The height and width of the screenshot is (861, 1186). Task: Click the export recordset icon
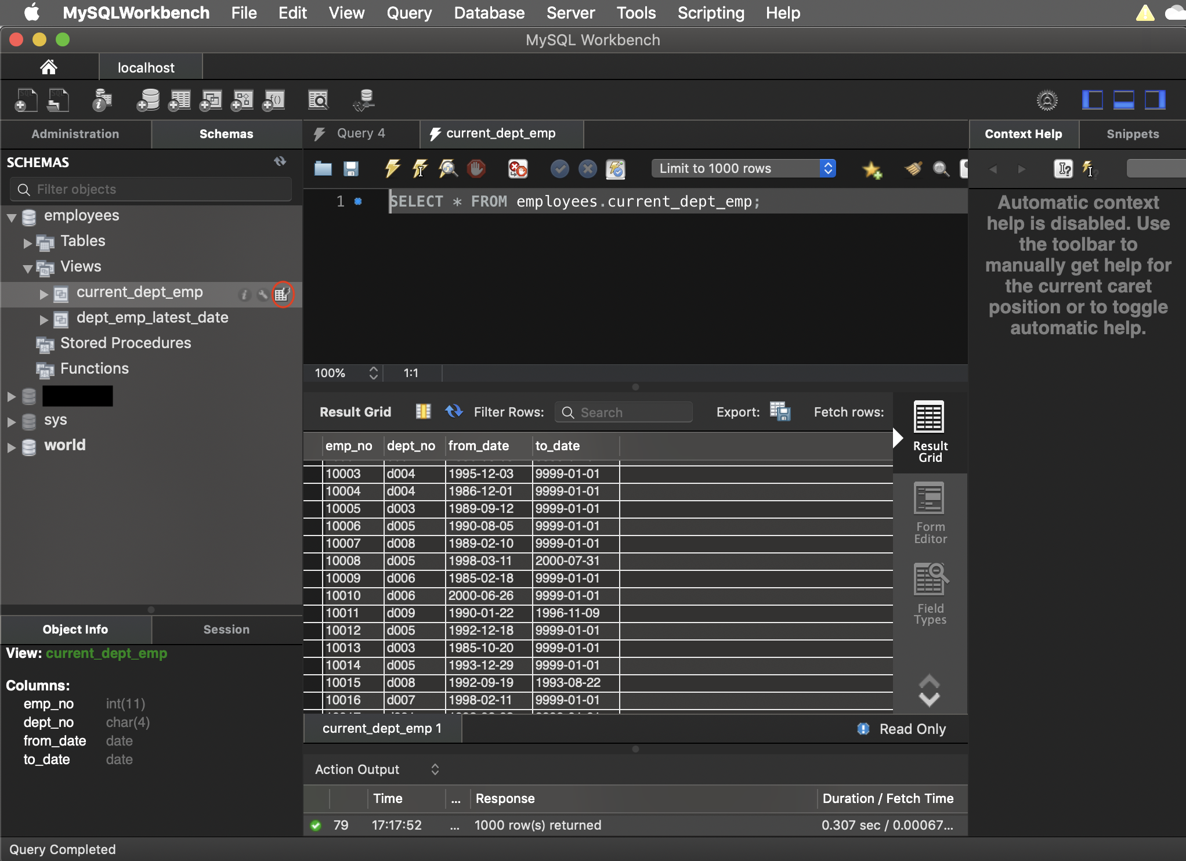(x=780, y=412)
